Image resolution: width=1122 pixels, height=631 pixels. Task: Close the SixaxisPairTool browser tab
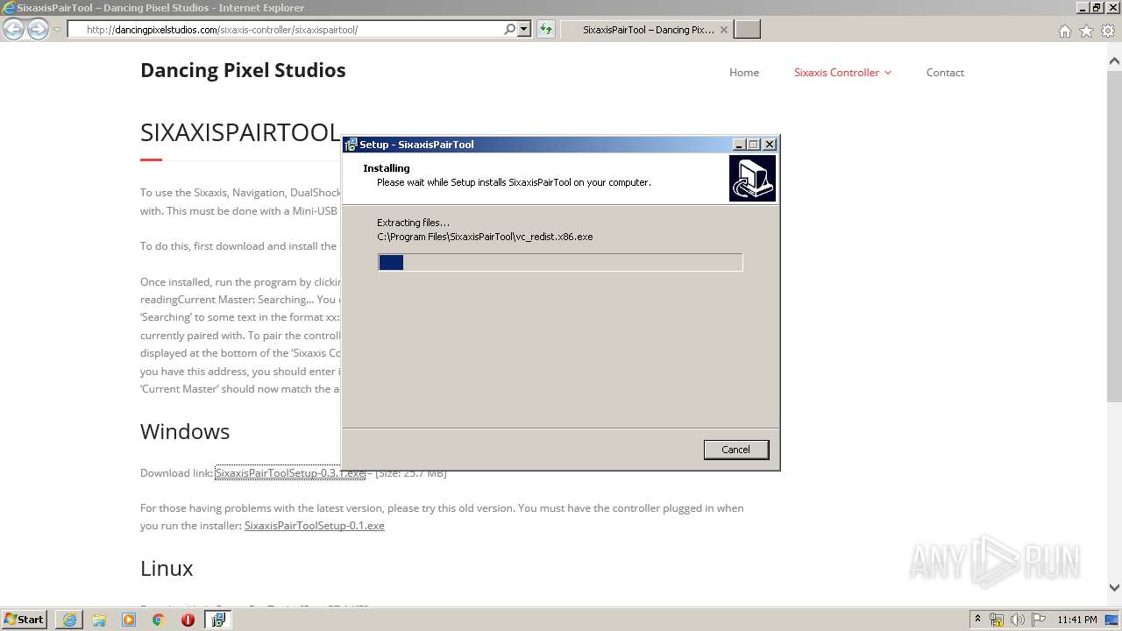click(x=723, y=30)
